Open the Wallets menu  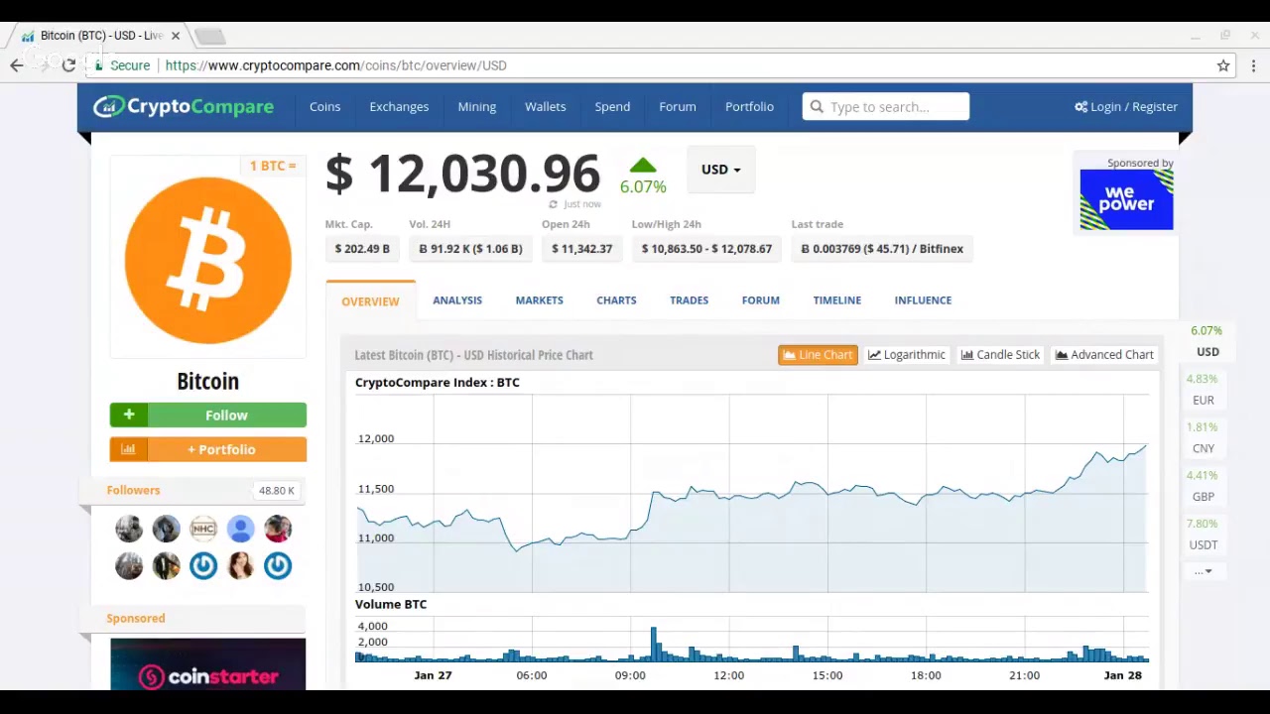click(x=545, y=106)
